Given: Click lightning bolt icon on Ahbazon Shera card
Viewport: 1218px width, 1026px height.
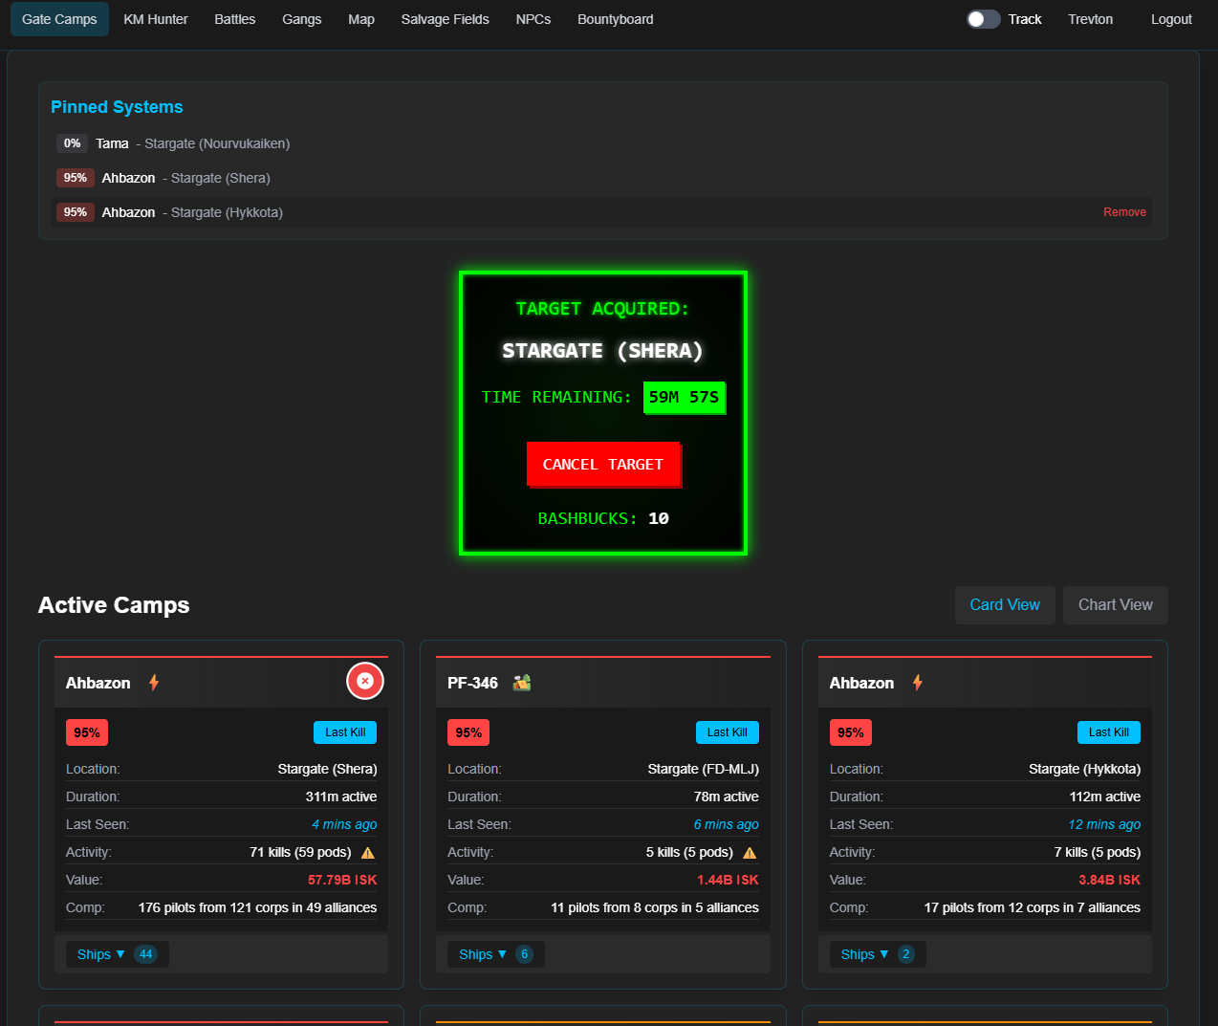Looking at the screenshot, I should (x=154, y=683).
